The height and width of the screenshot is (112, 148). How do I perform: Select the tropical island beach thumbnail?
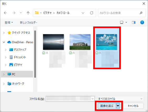(106, 42)
